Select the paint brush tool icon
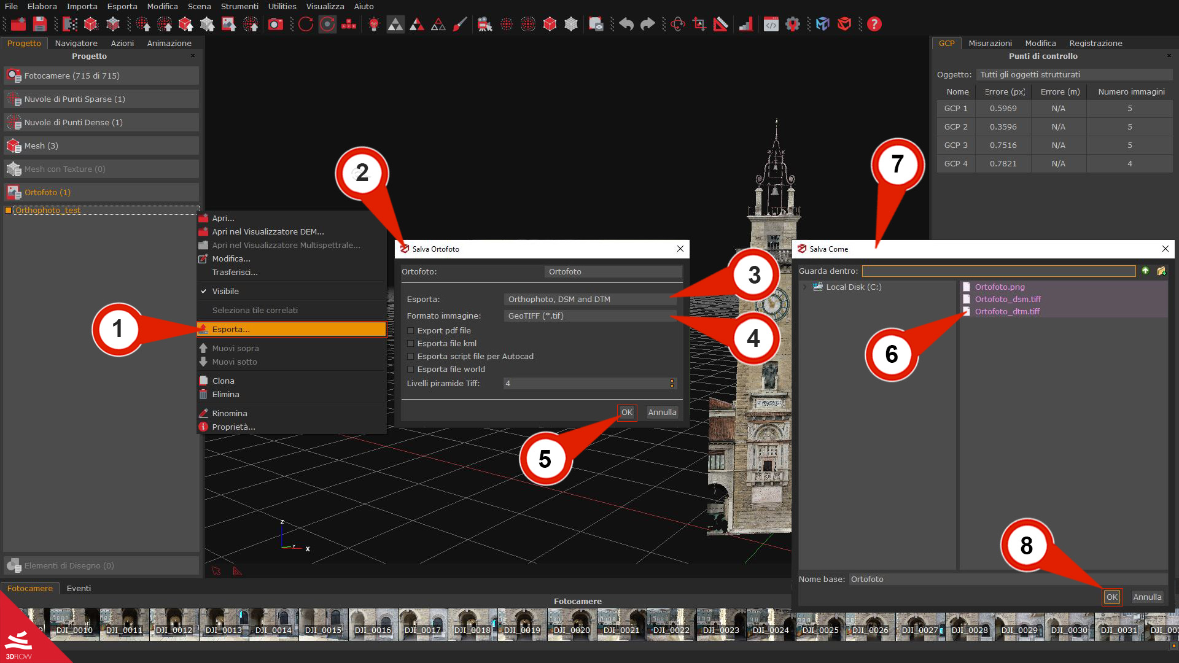Image resolution: width=1179 pixels, height=663 pixels. coord(460,24)
